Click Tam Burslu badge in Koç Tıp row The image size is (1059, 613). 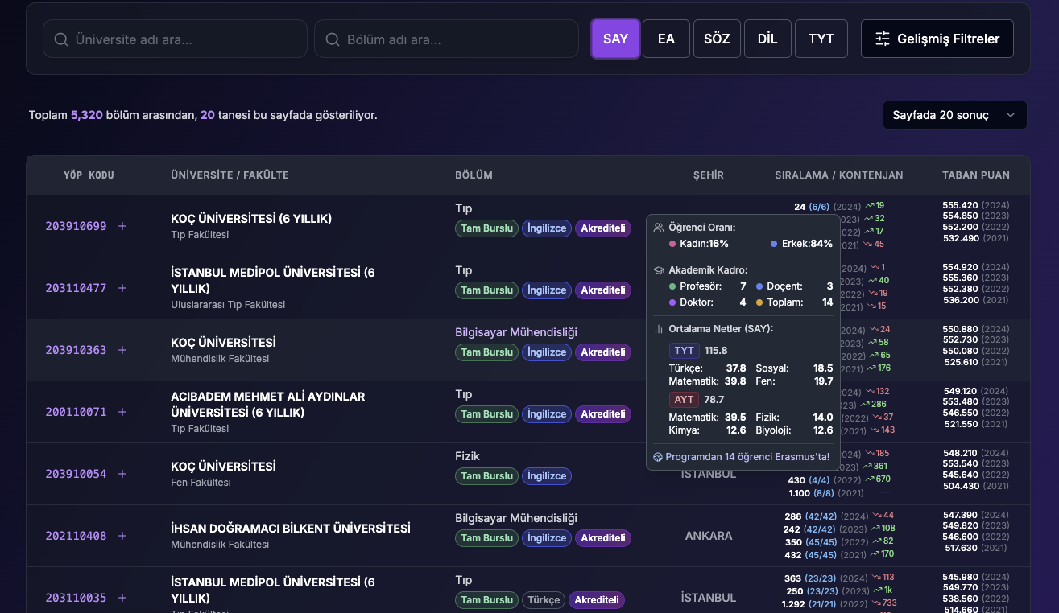[x=486, y=228]
